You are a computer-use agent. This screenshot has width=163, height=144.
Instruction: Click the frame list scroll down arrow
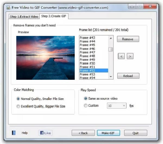(x=111, y=76)
